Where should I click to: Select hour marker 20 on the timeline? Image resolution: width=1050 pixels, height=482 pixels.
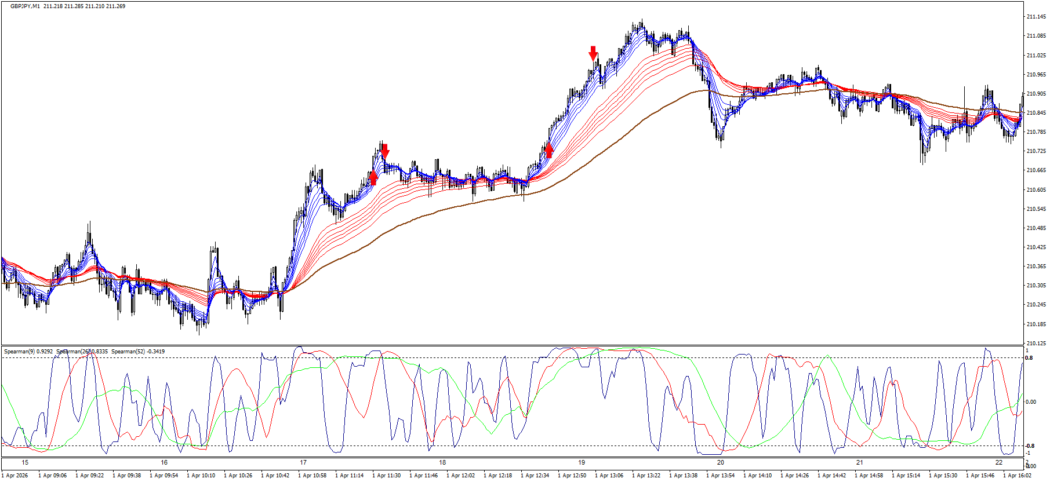tap(721, 462)
